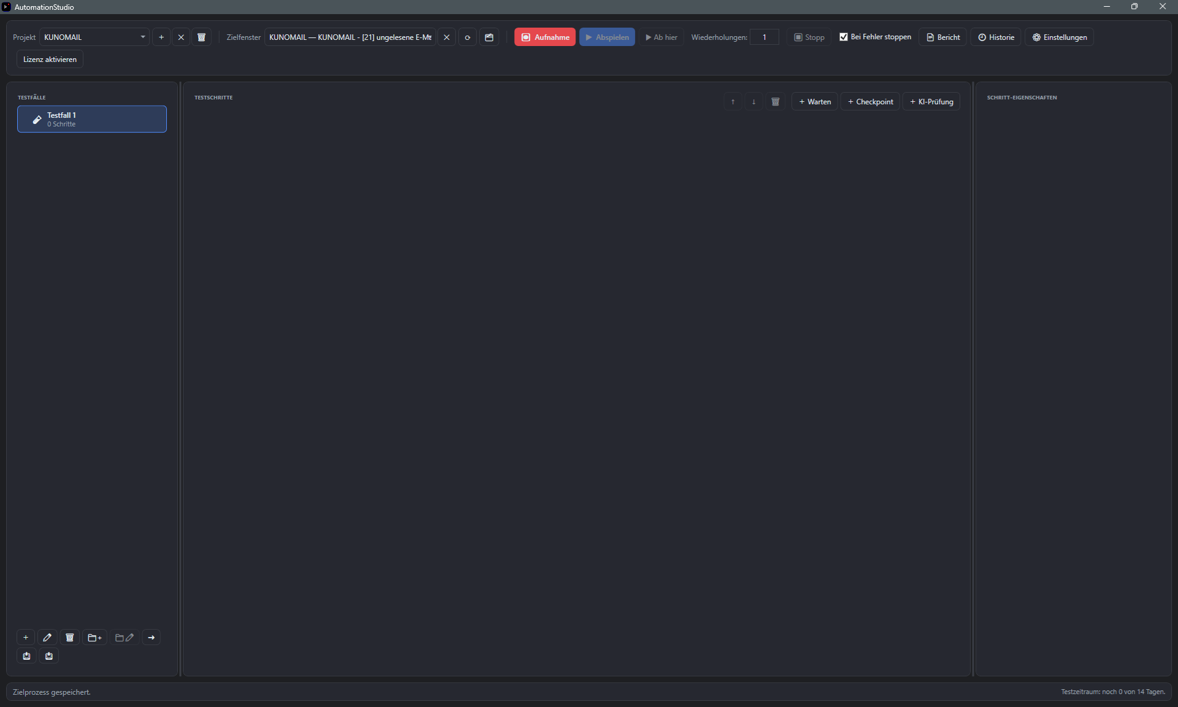1178x707 pixels.
Task: Select the 'Testfall 1' test case
Action: point(92,119)
